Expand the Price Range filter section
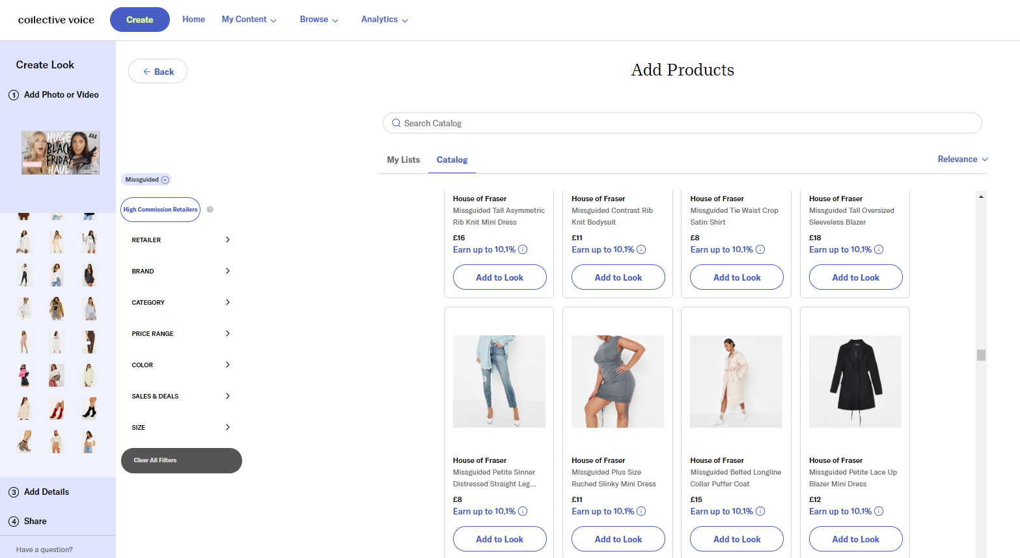This screenshot has width=1020, height=558. 181,333
